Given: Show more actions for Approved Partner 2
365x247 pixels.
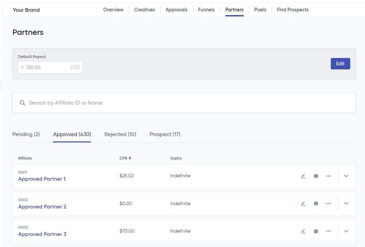Looking at the screenshot, I should pyautogui.click(x=328, y=203).
